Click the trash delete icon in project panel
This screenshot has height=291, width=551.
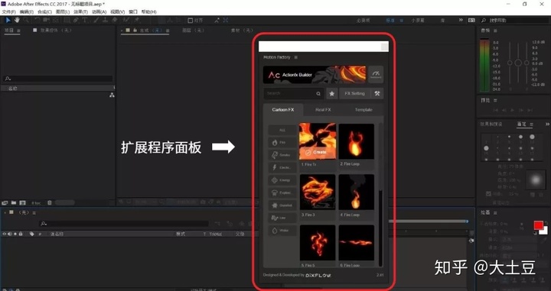50,202
